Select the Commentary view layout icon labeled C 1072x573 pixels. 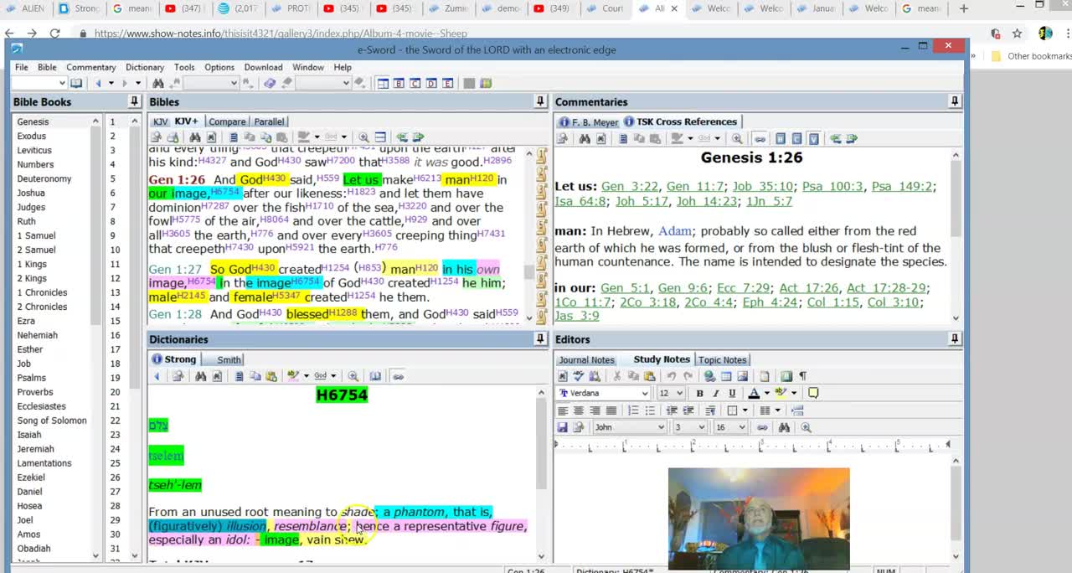click(x=415, y=83)
